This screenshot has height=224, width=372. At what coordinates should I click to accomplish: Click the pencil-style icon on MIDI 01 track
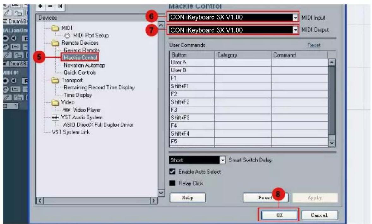(7, 98)
